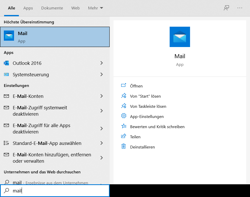Click the Deinstallieren trash can icon
Viewport: 250px width, 197px height.
pyautogui.click(x=124, y=147)
